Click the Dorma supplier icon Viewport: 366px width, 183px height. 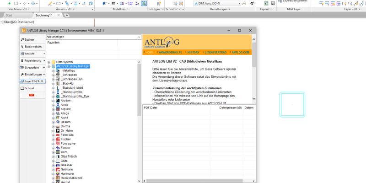pos(58,126)
